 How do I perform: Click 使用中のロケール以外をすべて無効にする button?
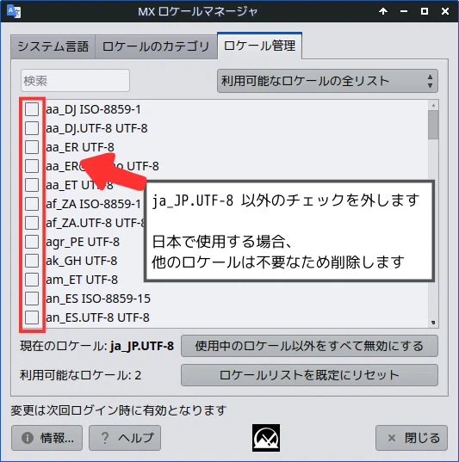(x=309, y=346)
